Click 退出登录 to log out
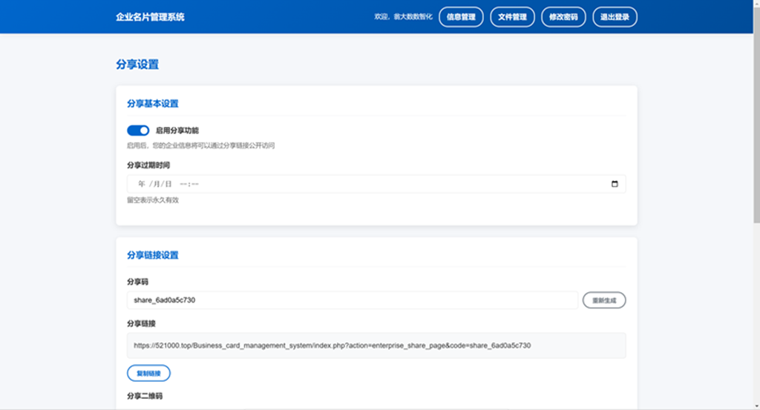 (x=615, y=17)
